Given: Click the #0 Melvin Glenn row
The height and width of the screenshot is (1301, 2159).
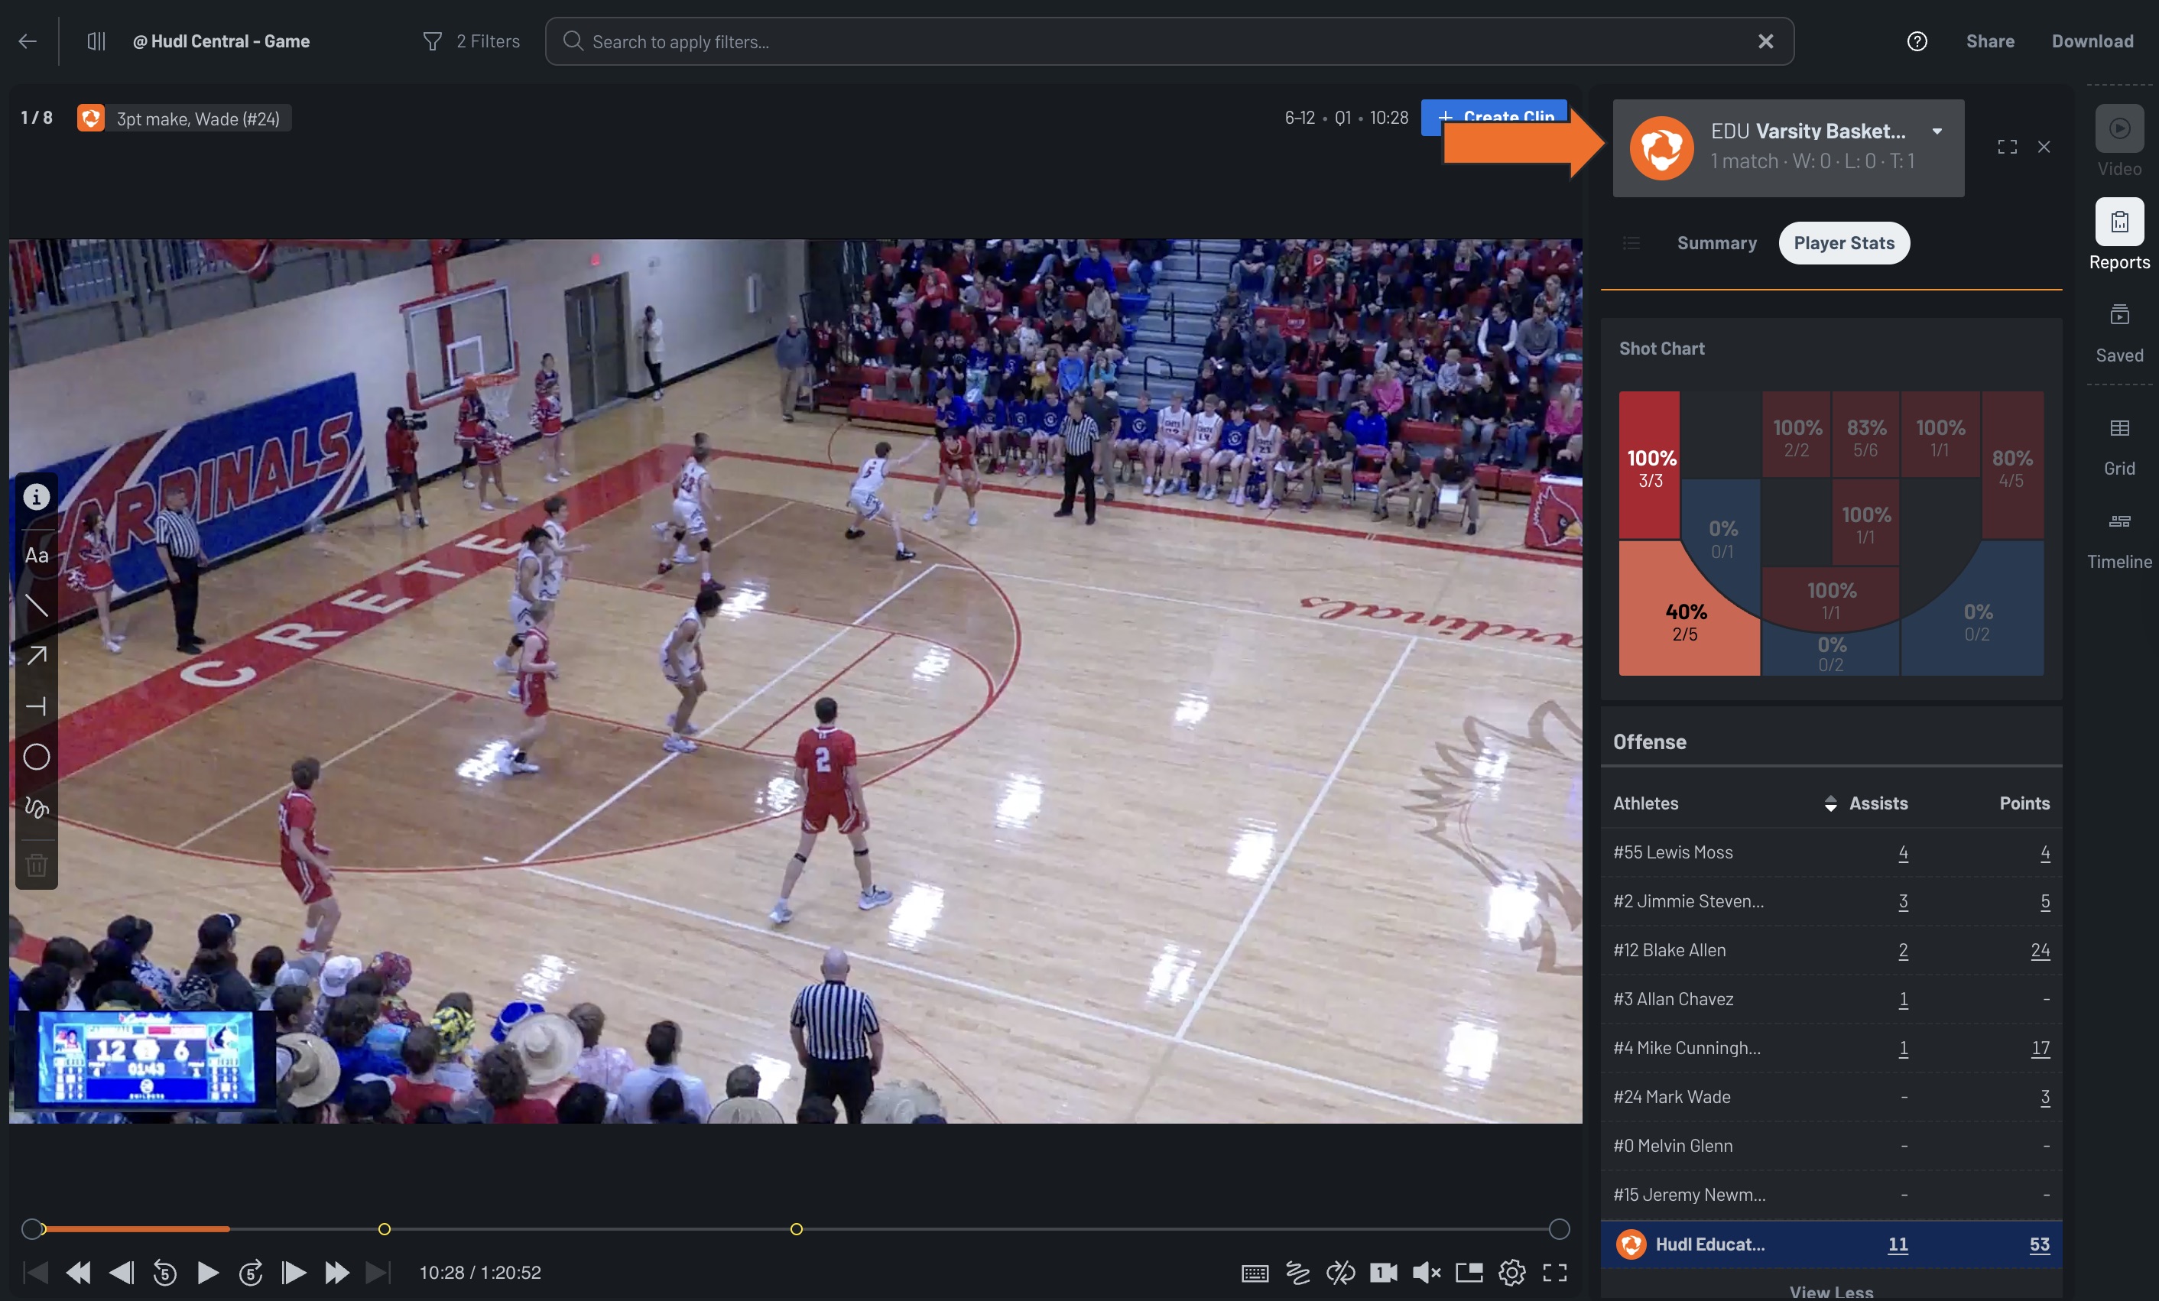Looking at the screenshot, I should [x=1831, y=1146].
